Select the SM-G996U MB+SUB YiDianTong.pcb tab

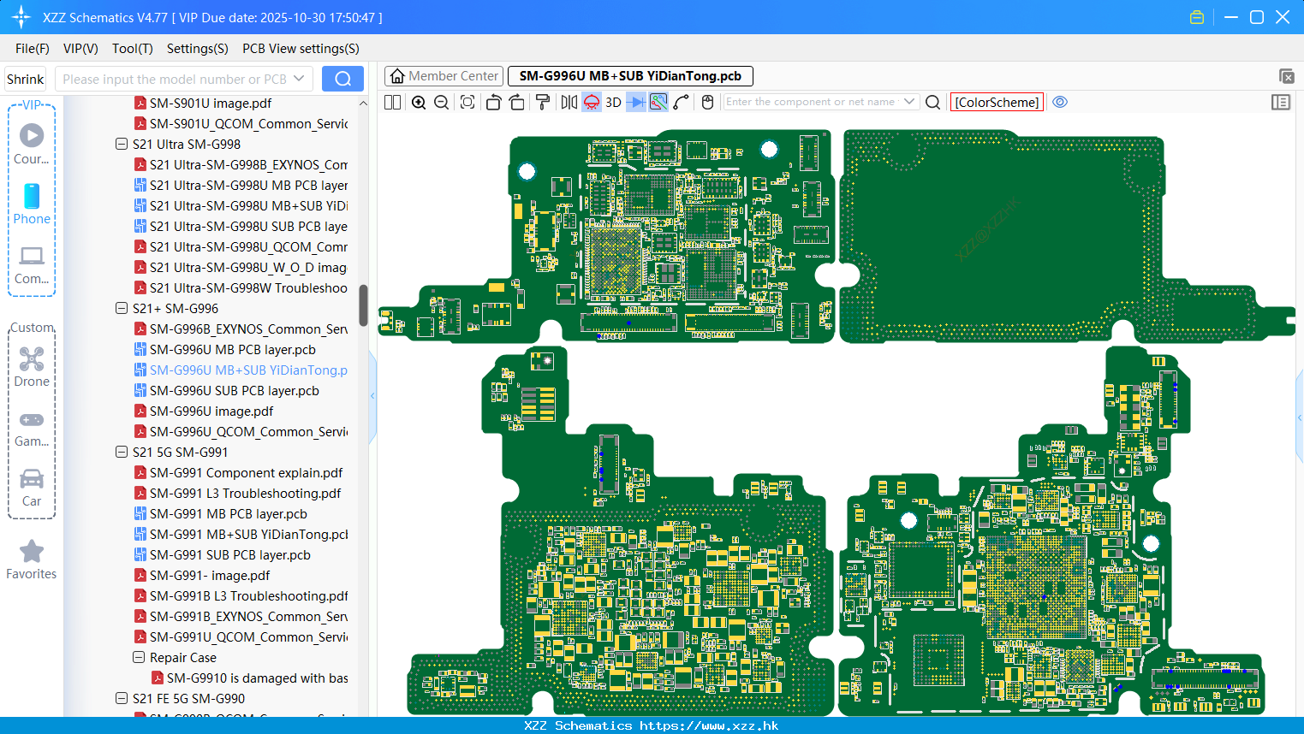pos(630,76)
